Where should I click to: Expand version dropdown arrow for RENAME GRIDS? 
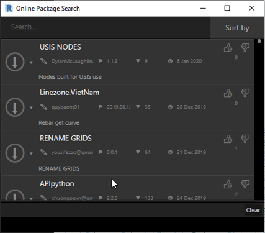pos(31,153)
